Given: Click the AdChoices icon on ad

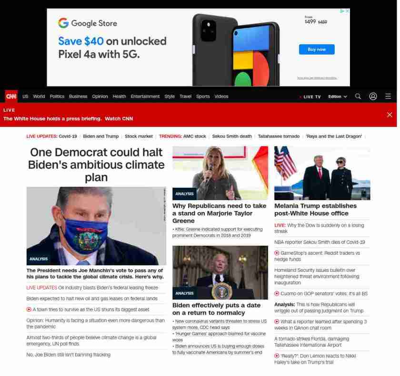Looking at the screenshot, I should (x=342, y=11).
